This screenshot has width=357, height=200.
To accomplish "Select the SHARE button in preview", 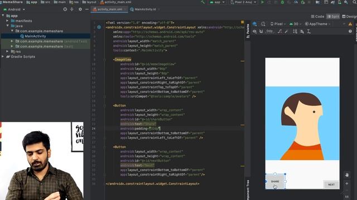I will (x=275, y=182).
